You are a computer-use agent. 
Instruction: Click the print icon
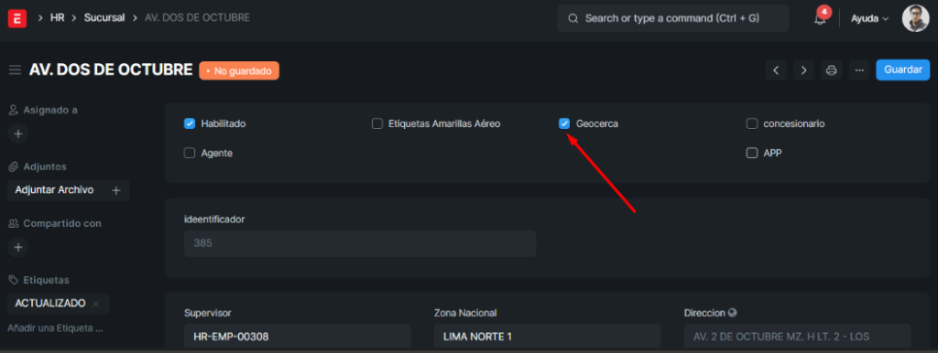coord(832,70)
